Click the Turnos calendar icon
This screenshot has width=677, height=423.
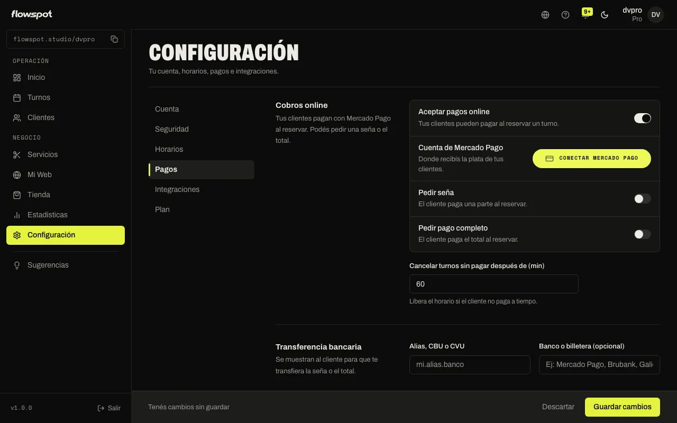(x=17, y=97)
